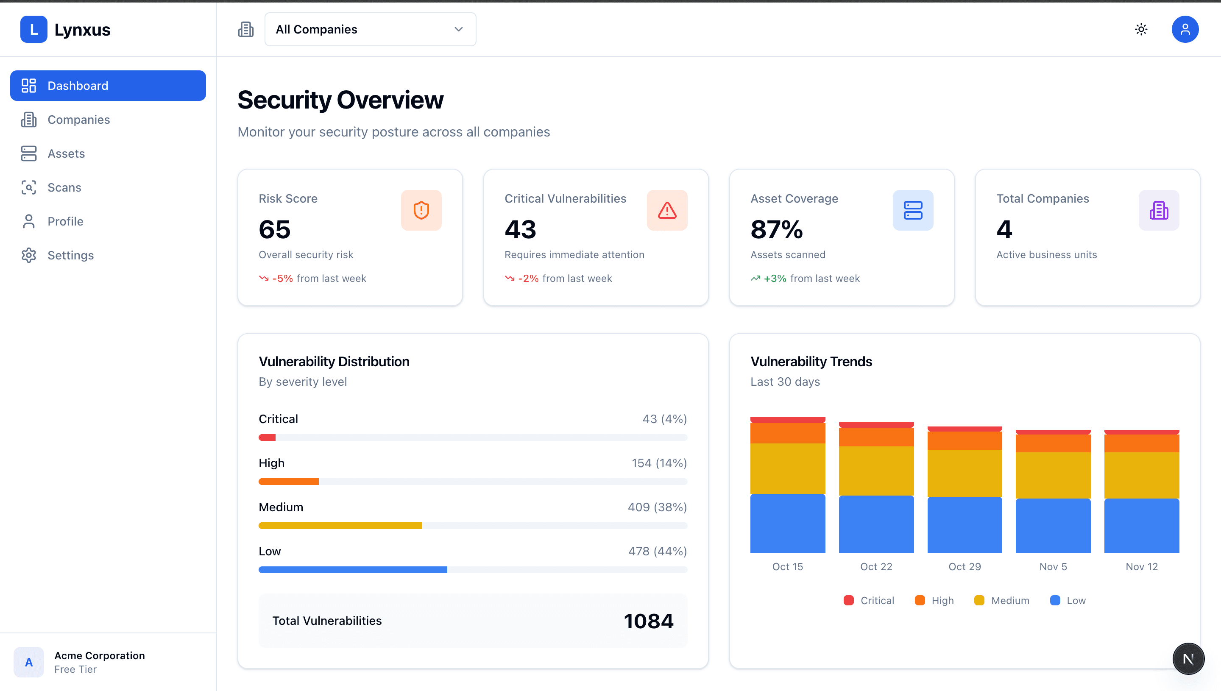The width and height of the screenshot is (1221, 691).
Task: Toggle light mode with the sun icon
Action: tap(1141, 29)
